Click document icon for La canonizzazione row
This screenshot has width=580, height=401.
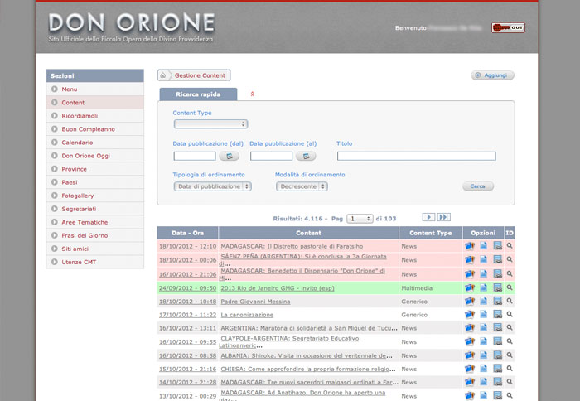(x=483, y=314)
